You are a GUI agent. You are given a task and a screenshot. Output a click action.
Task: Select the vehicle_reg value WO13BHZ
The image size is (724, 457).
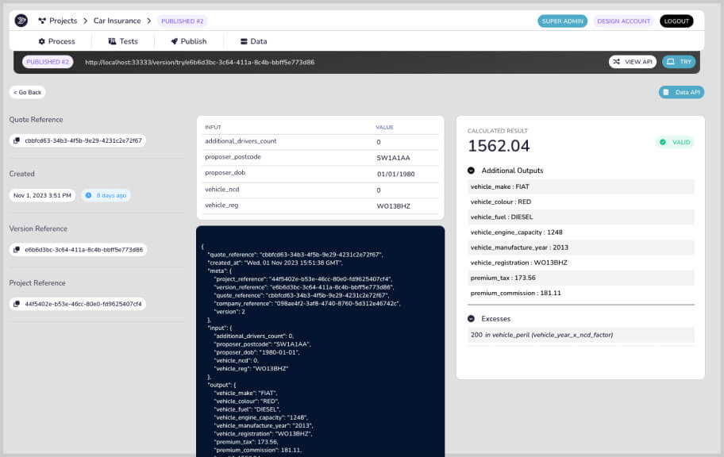pos(393,205)
